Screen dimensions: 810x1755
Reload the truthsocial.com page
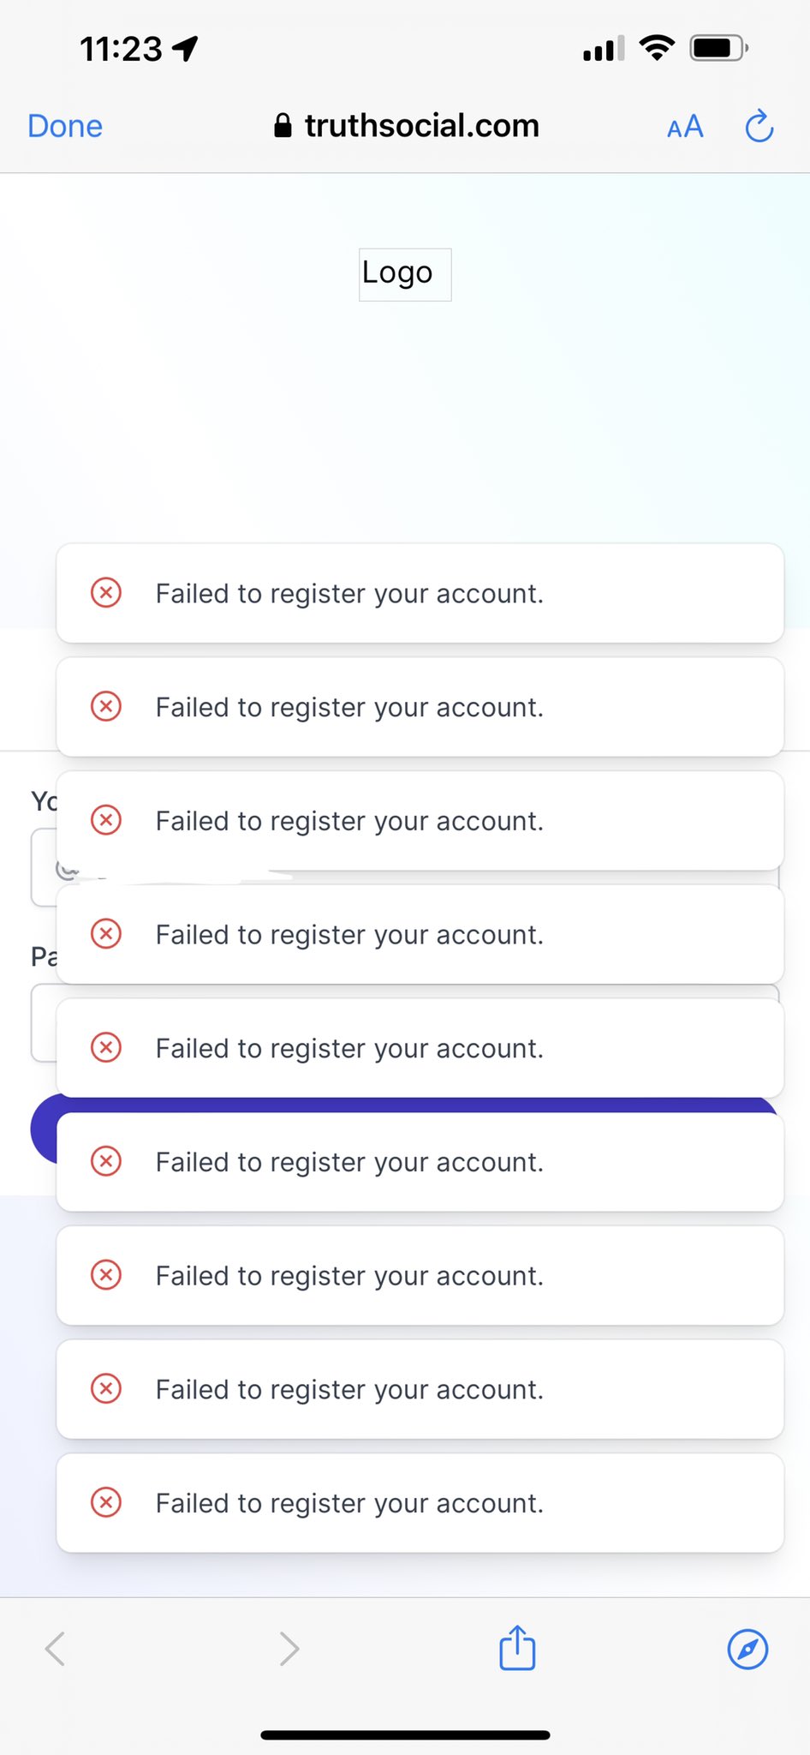[759, 127]
